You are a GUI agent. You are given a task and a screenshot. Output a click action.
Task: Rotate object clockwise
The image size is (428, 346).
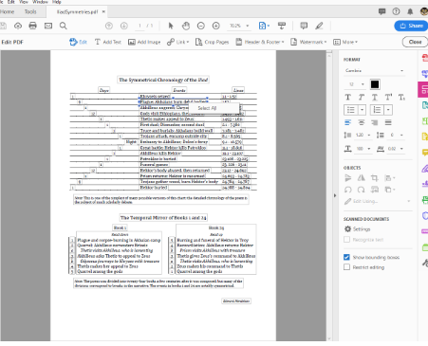pos(362,190)
